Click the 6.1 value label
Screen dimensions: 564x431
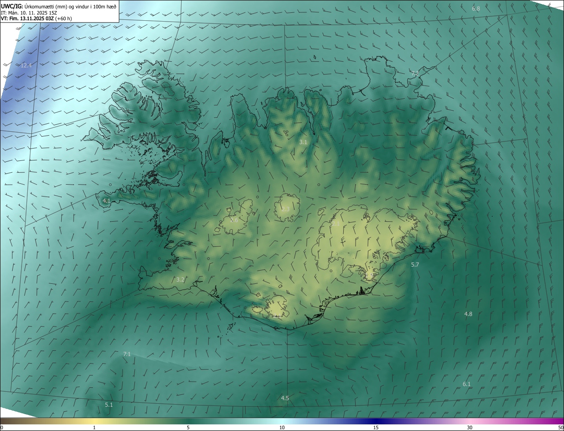[x=467, y=384]
